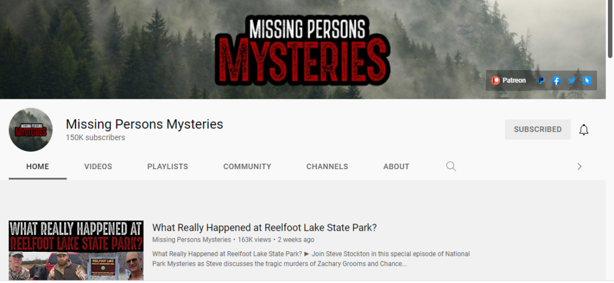Click the vertical page scrollbar thumb
The height and width of the screenshot is (283, 614).
click(x=610, y=29)
